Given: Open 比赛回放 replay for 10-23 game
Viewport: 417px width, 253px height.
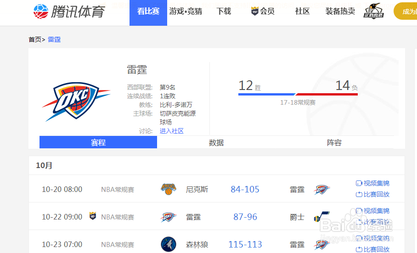Looking at the screenshot, I should click(x=372, y=249).
